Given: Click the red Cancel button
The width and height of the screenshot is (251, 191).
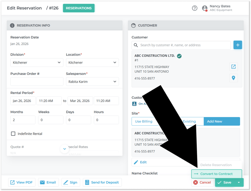Looking at the screenshot, I should click(202, 182).
